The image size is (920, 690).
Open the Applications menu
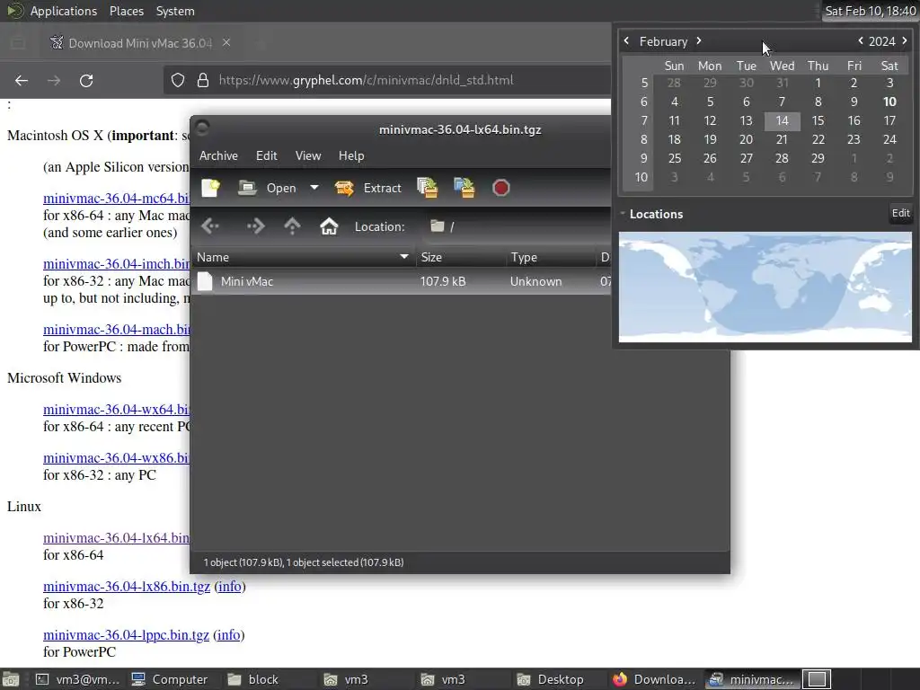coord(64,11)
